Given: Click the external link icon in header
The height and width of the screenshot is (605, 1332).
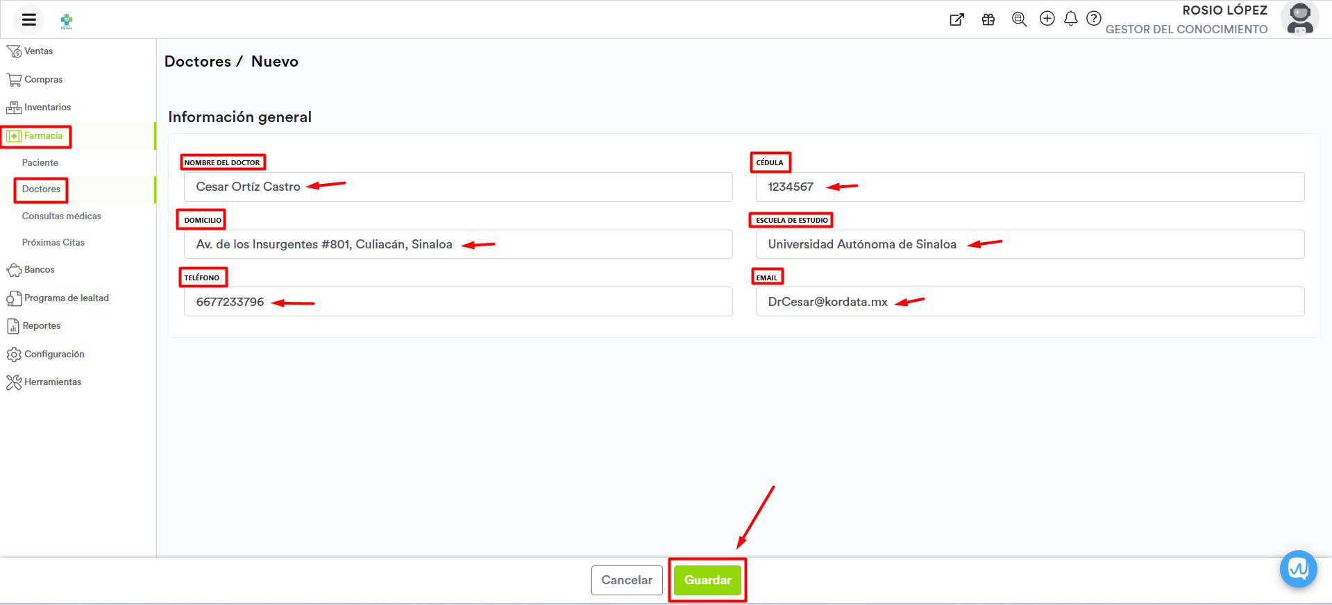Looking at the screenshot, I should pos(956,19).
